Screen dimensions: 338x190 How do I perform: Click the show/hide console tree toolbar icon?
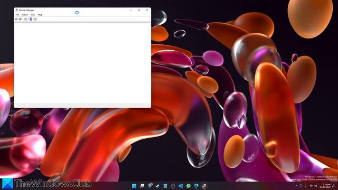(x=26, y=19)
